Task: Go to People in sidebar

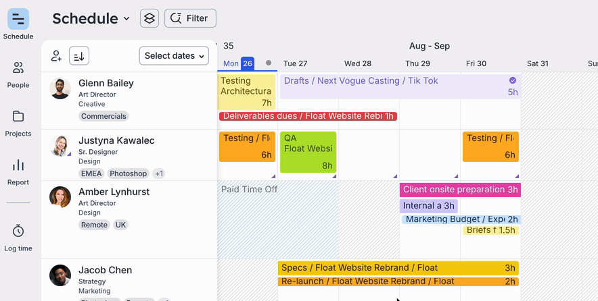Action: click(x=18, y=68)
